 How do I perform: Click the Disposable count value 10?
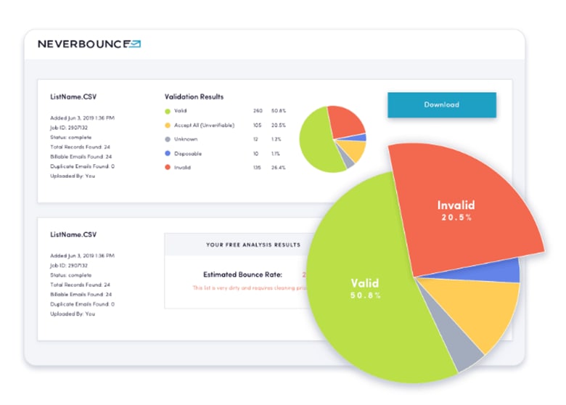(x=255, y=154)
